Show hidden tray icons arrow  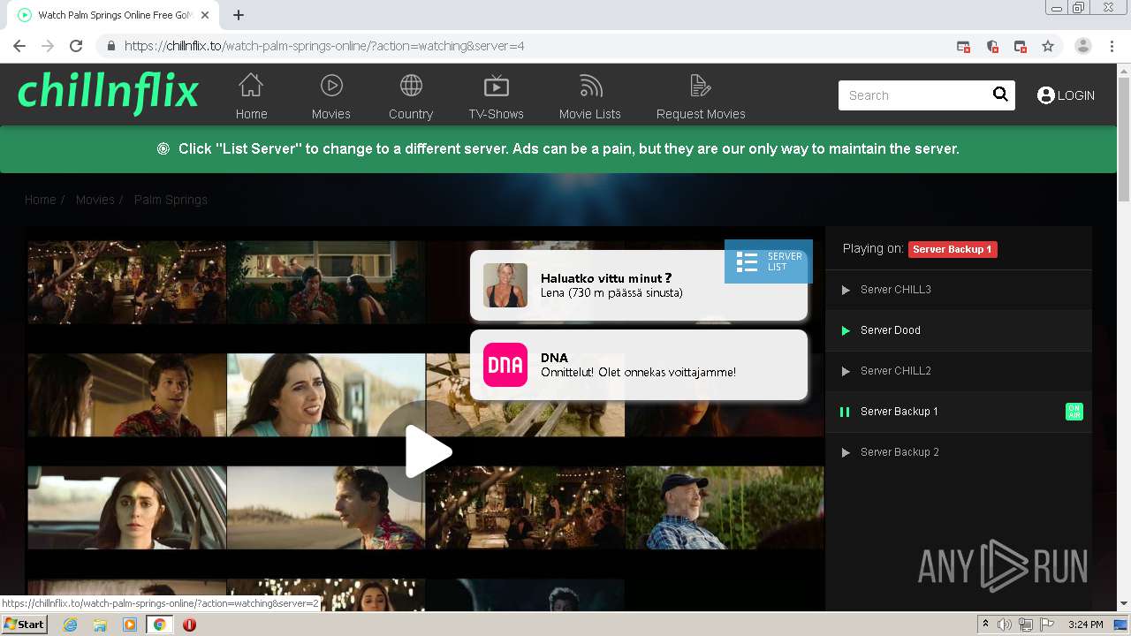986,624
